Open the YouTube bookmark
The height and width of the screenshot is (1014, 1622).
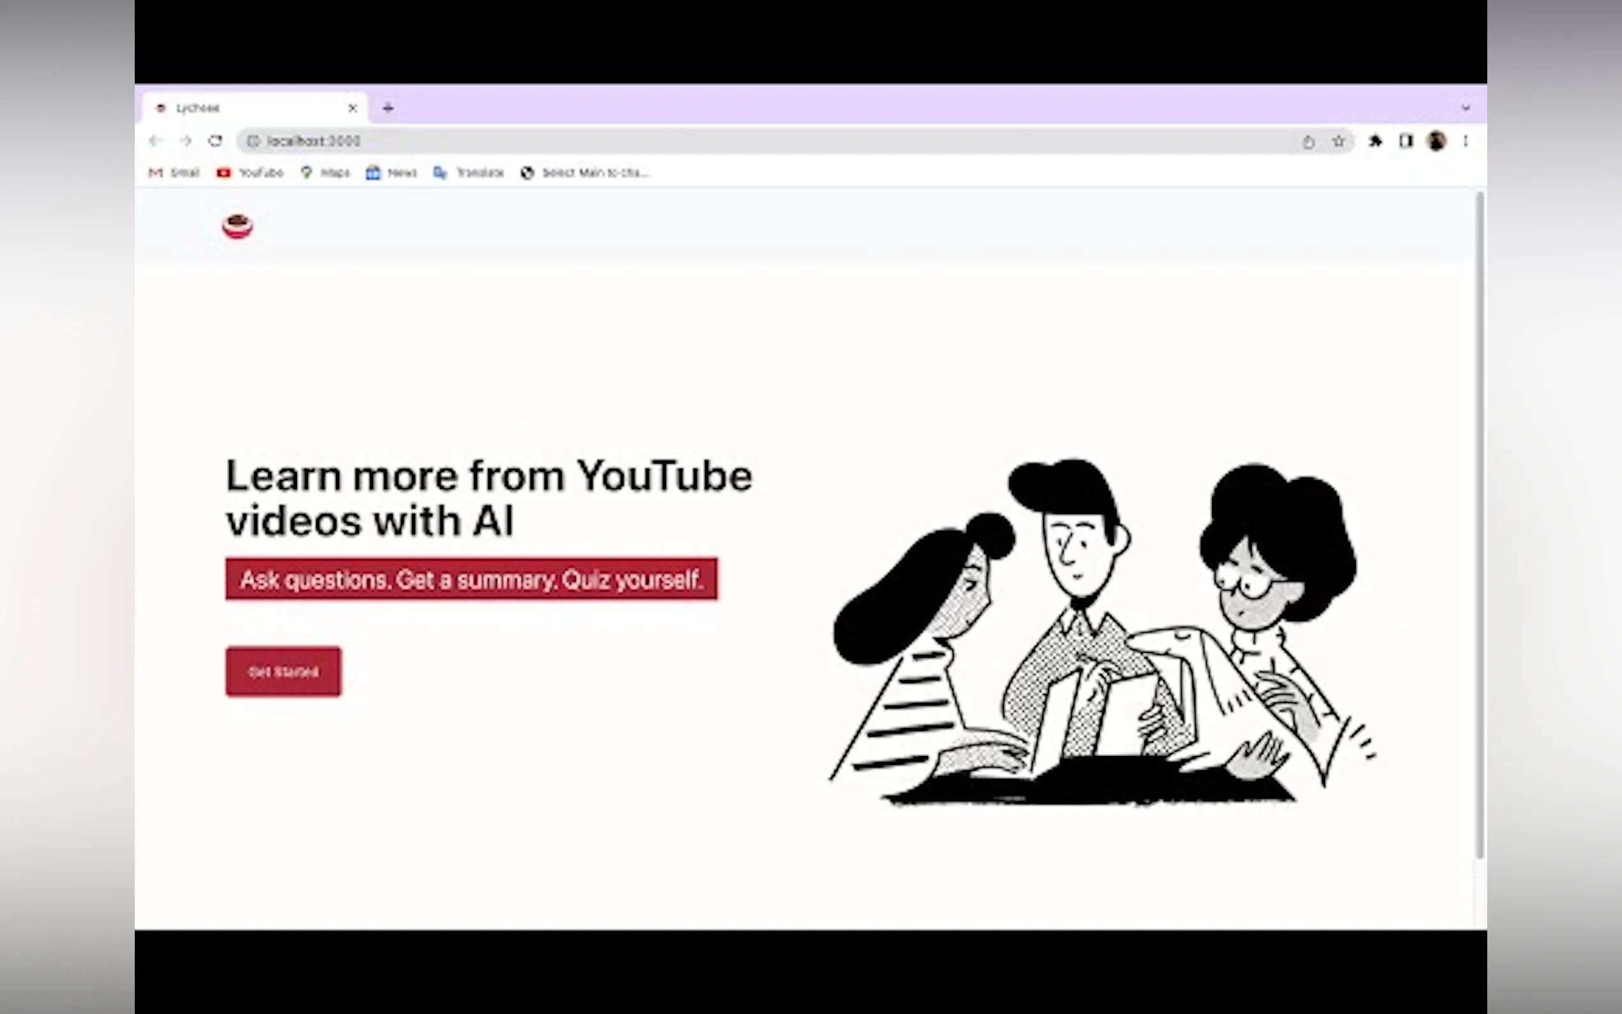pyautogui.click(x=250, y=172)
